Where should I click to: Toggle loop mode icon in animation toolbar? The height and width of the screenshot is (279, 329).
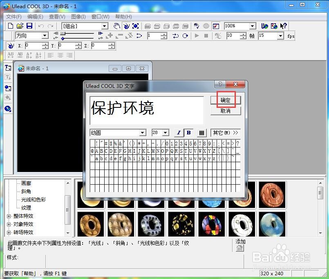pos(175,36)
